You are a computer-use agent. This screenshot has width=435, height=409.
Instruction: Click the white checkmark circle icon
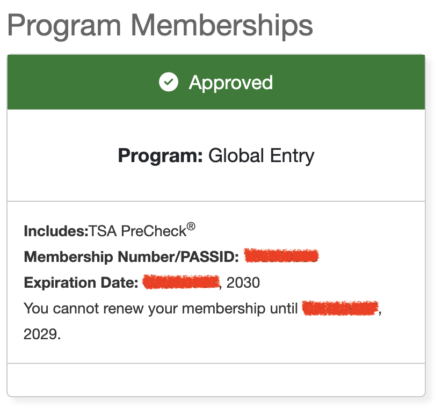click(x=169, y=82)
